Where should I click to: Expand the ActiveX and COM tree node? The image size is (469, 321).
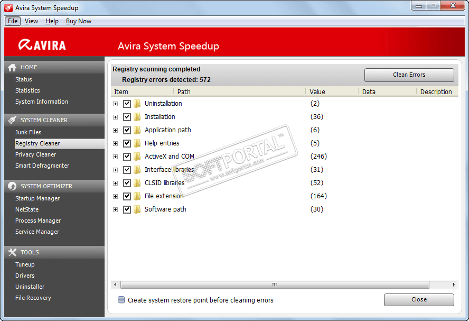[x=116, y=157]
